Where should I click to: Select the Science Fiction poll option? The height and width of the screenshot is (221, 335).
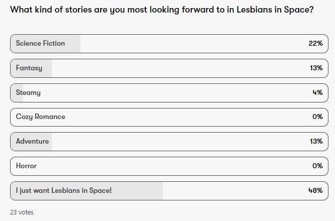click(x=40, y=43)
